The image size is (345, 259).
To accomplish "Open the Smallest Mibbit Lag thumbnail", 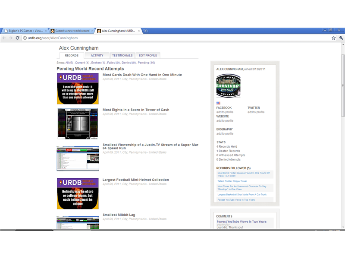I will point(78,222).
